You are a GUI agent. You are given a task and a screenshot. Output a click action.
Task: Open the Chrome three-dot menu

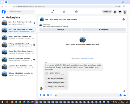click(x=128, y=6)
